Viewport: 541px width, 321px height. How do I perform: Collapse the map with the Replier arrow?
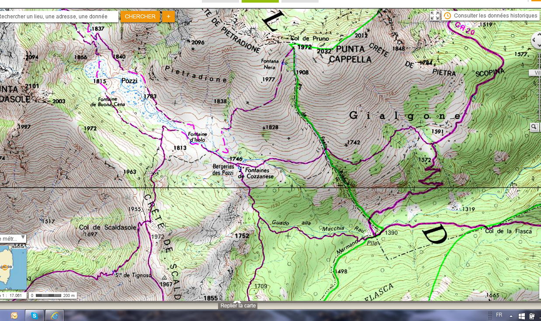pyautogui.click(x=237, y=302)
